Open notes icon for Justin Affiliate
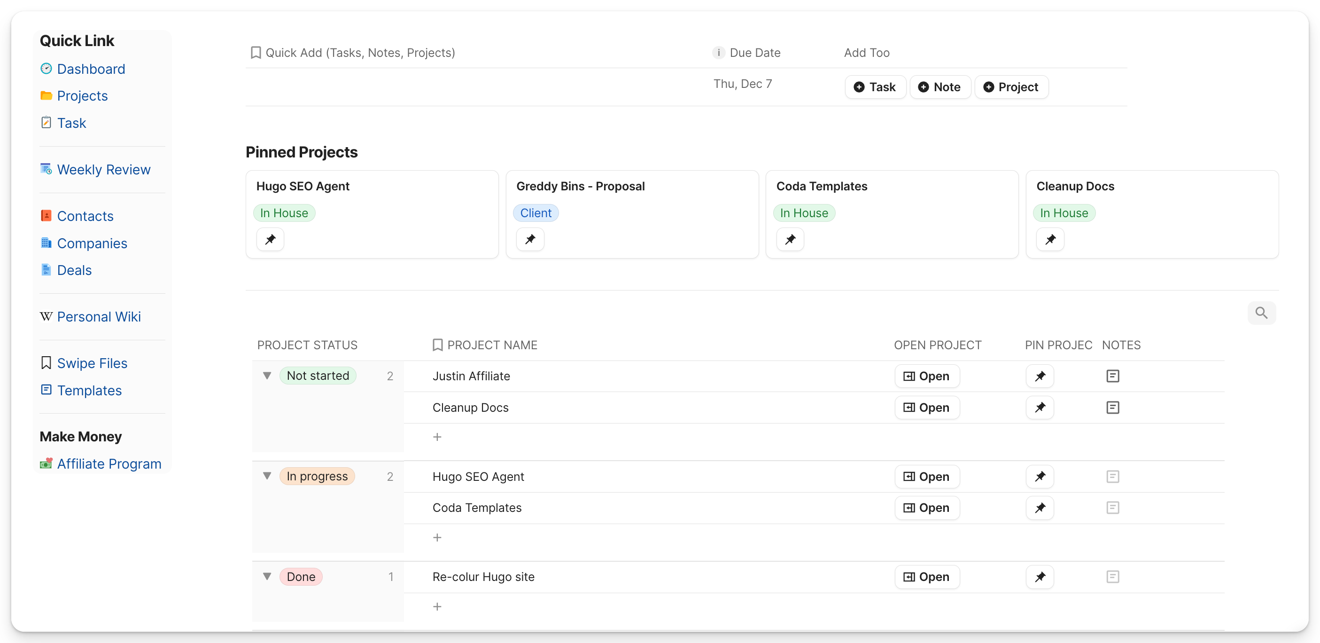The height and width of the screenshot is (643, 1320). 1112,376
